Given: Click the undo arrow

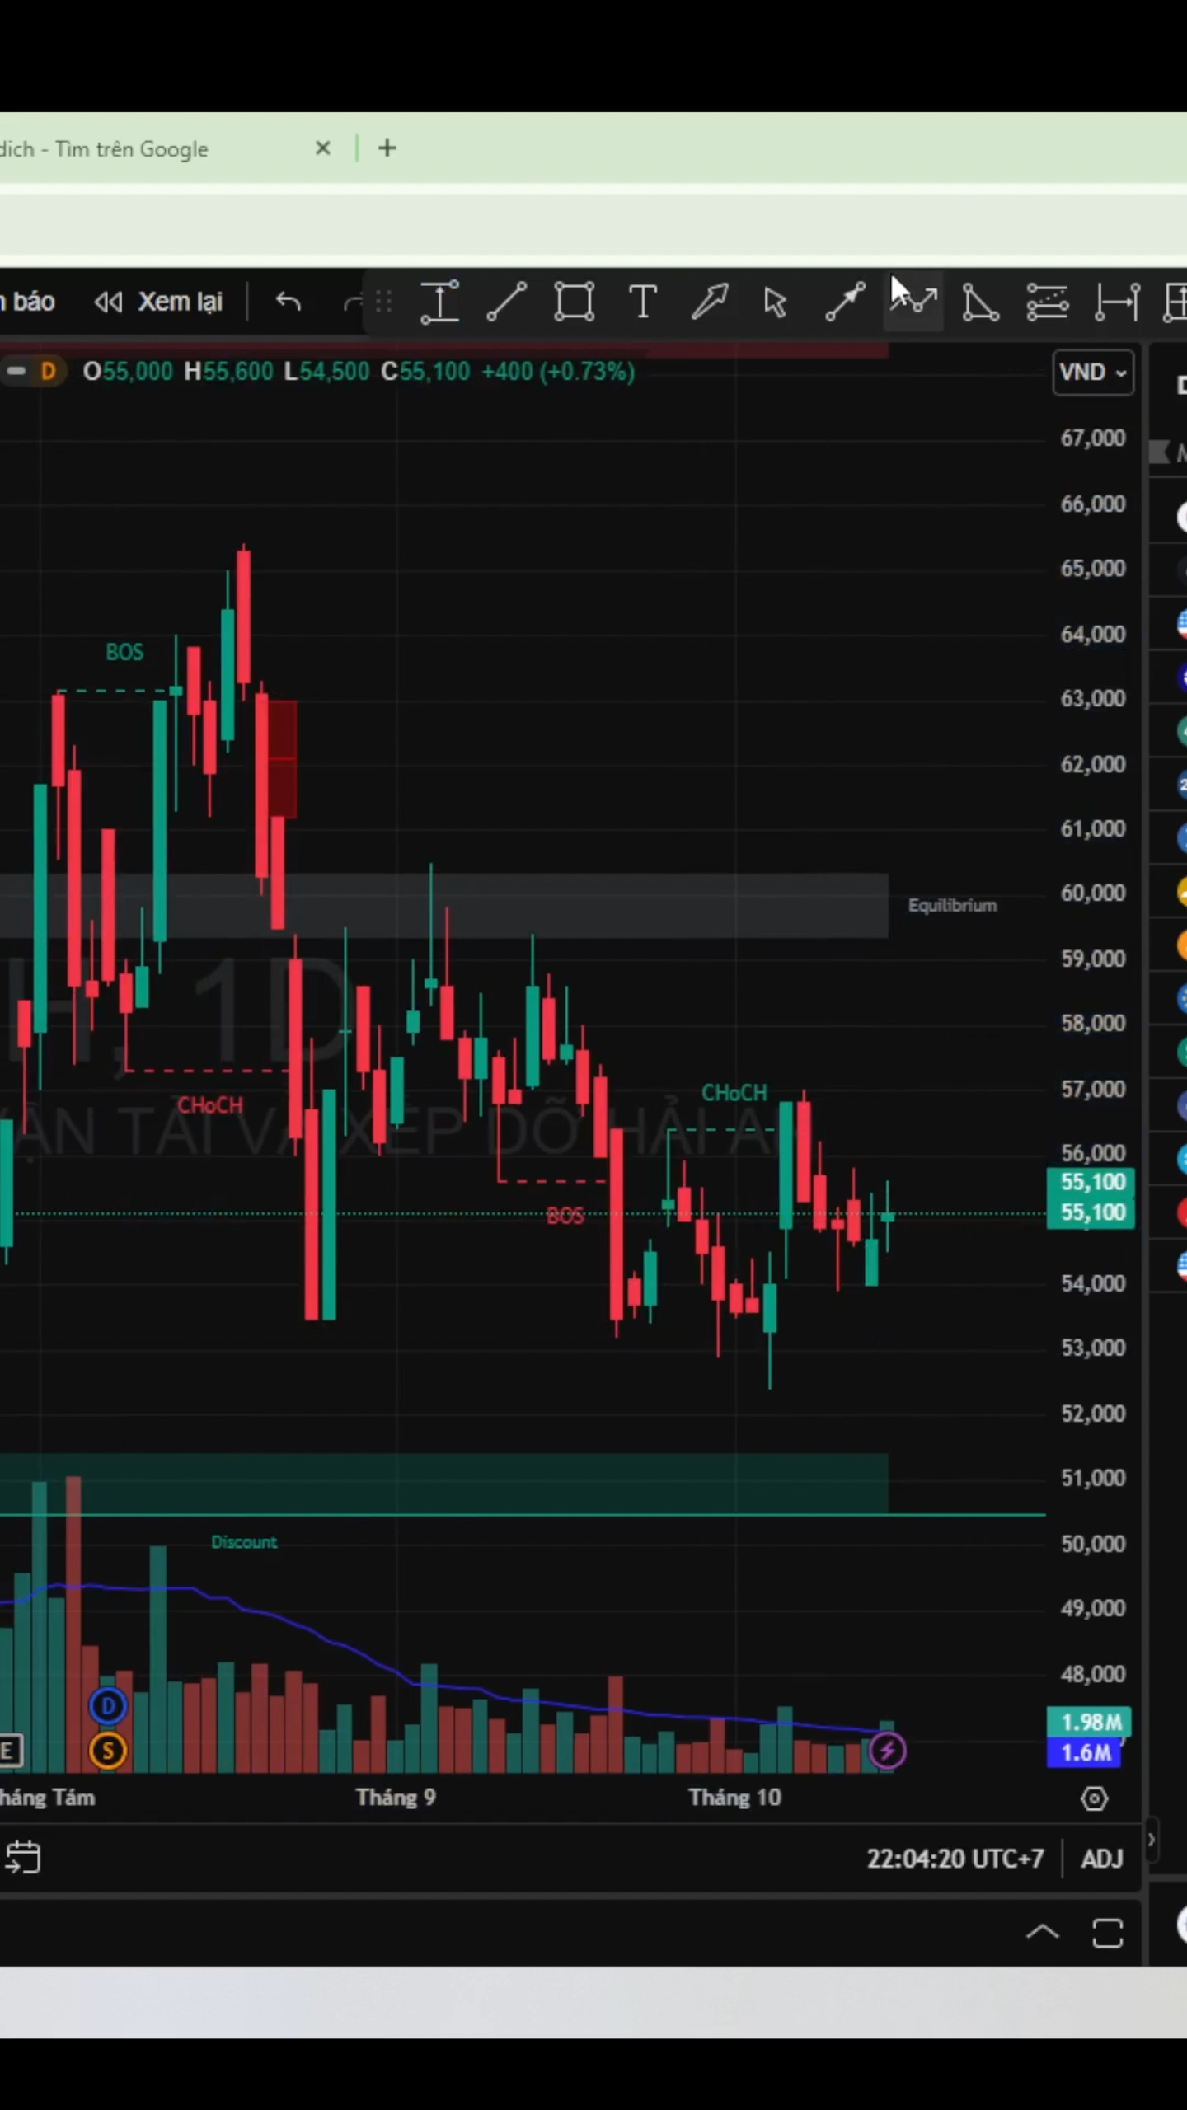Looking at the screenshot, I should click(288, 302).
